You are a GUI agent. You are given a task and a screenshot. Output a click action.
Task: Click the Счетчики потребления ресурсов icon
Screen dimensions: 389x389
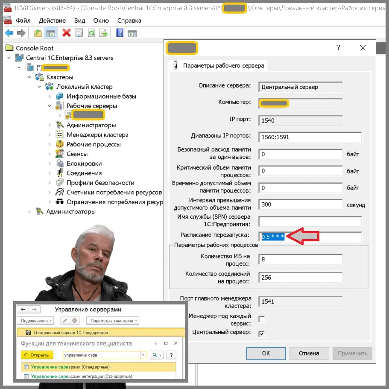59,192
